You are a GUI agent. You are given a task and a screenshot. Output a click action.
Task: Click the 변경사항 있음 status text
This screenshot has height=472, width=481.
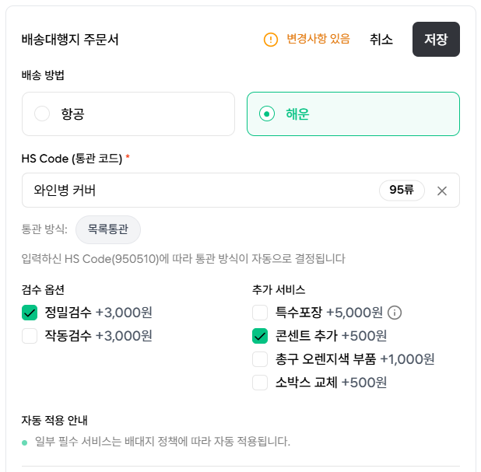click(318, 39)
